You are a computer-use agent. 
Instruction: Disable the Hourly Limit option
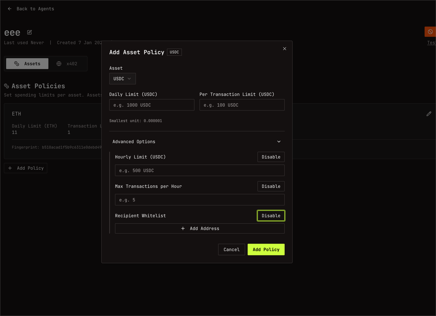(271, 157)
